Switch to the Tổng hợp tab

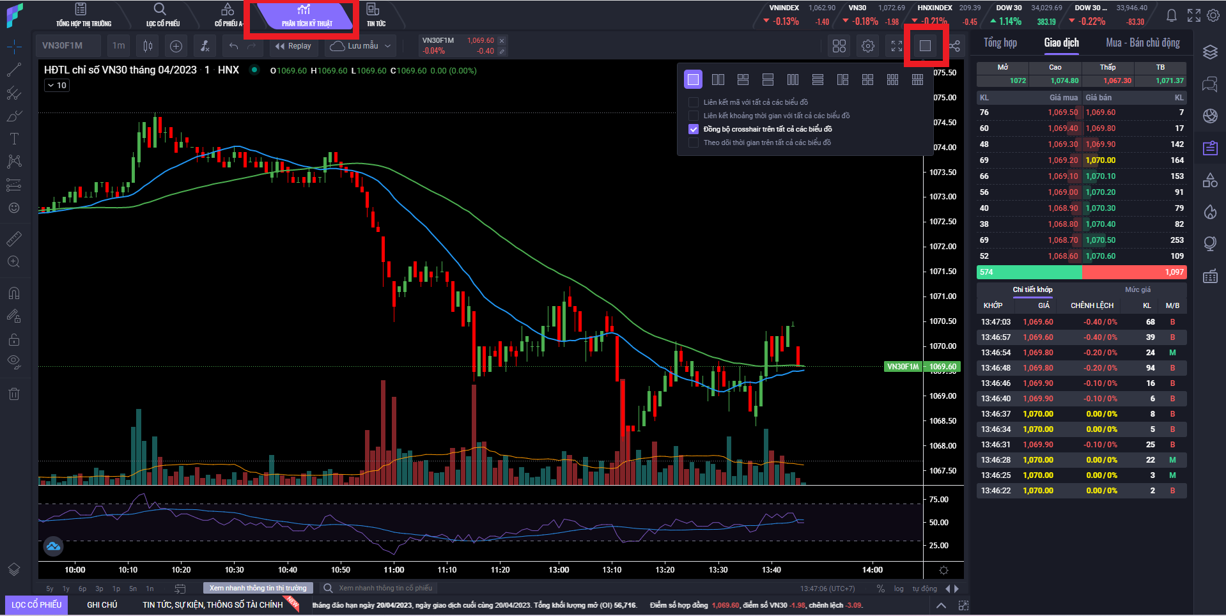tap(1000, 43)
